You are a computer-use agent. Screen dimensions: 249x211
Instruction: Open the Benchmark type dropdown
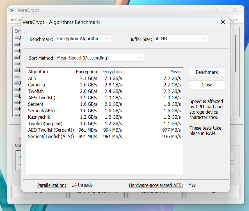[x=83, y=38]
